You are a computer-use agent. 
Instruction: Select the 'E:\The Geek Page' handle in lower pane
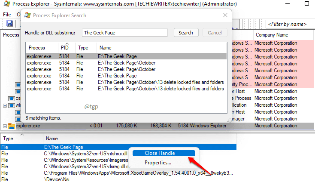pyautogui.click(x=118, y=147)
